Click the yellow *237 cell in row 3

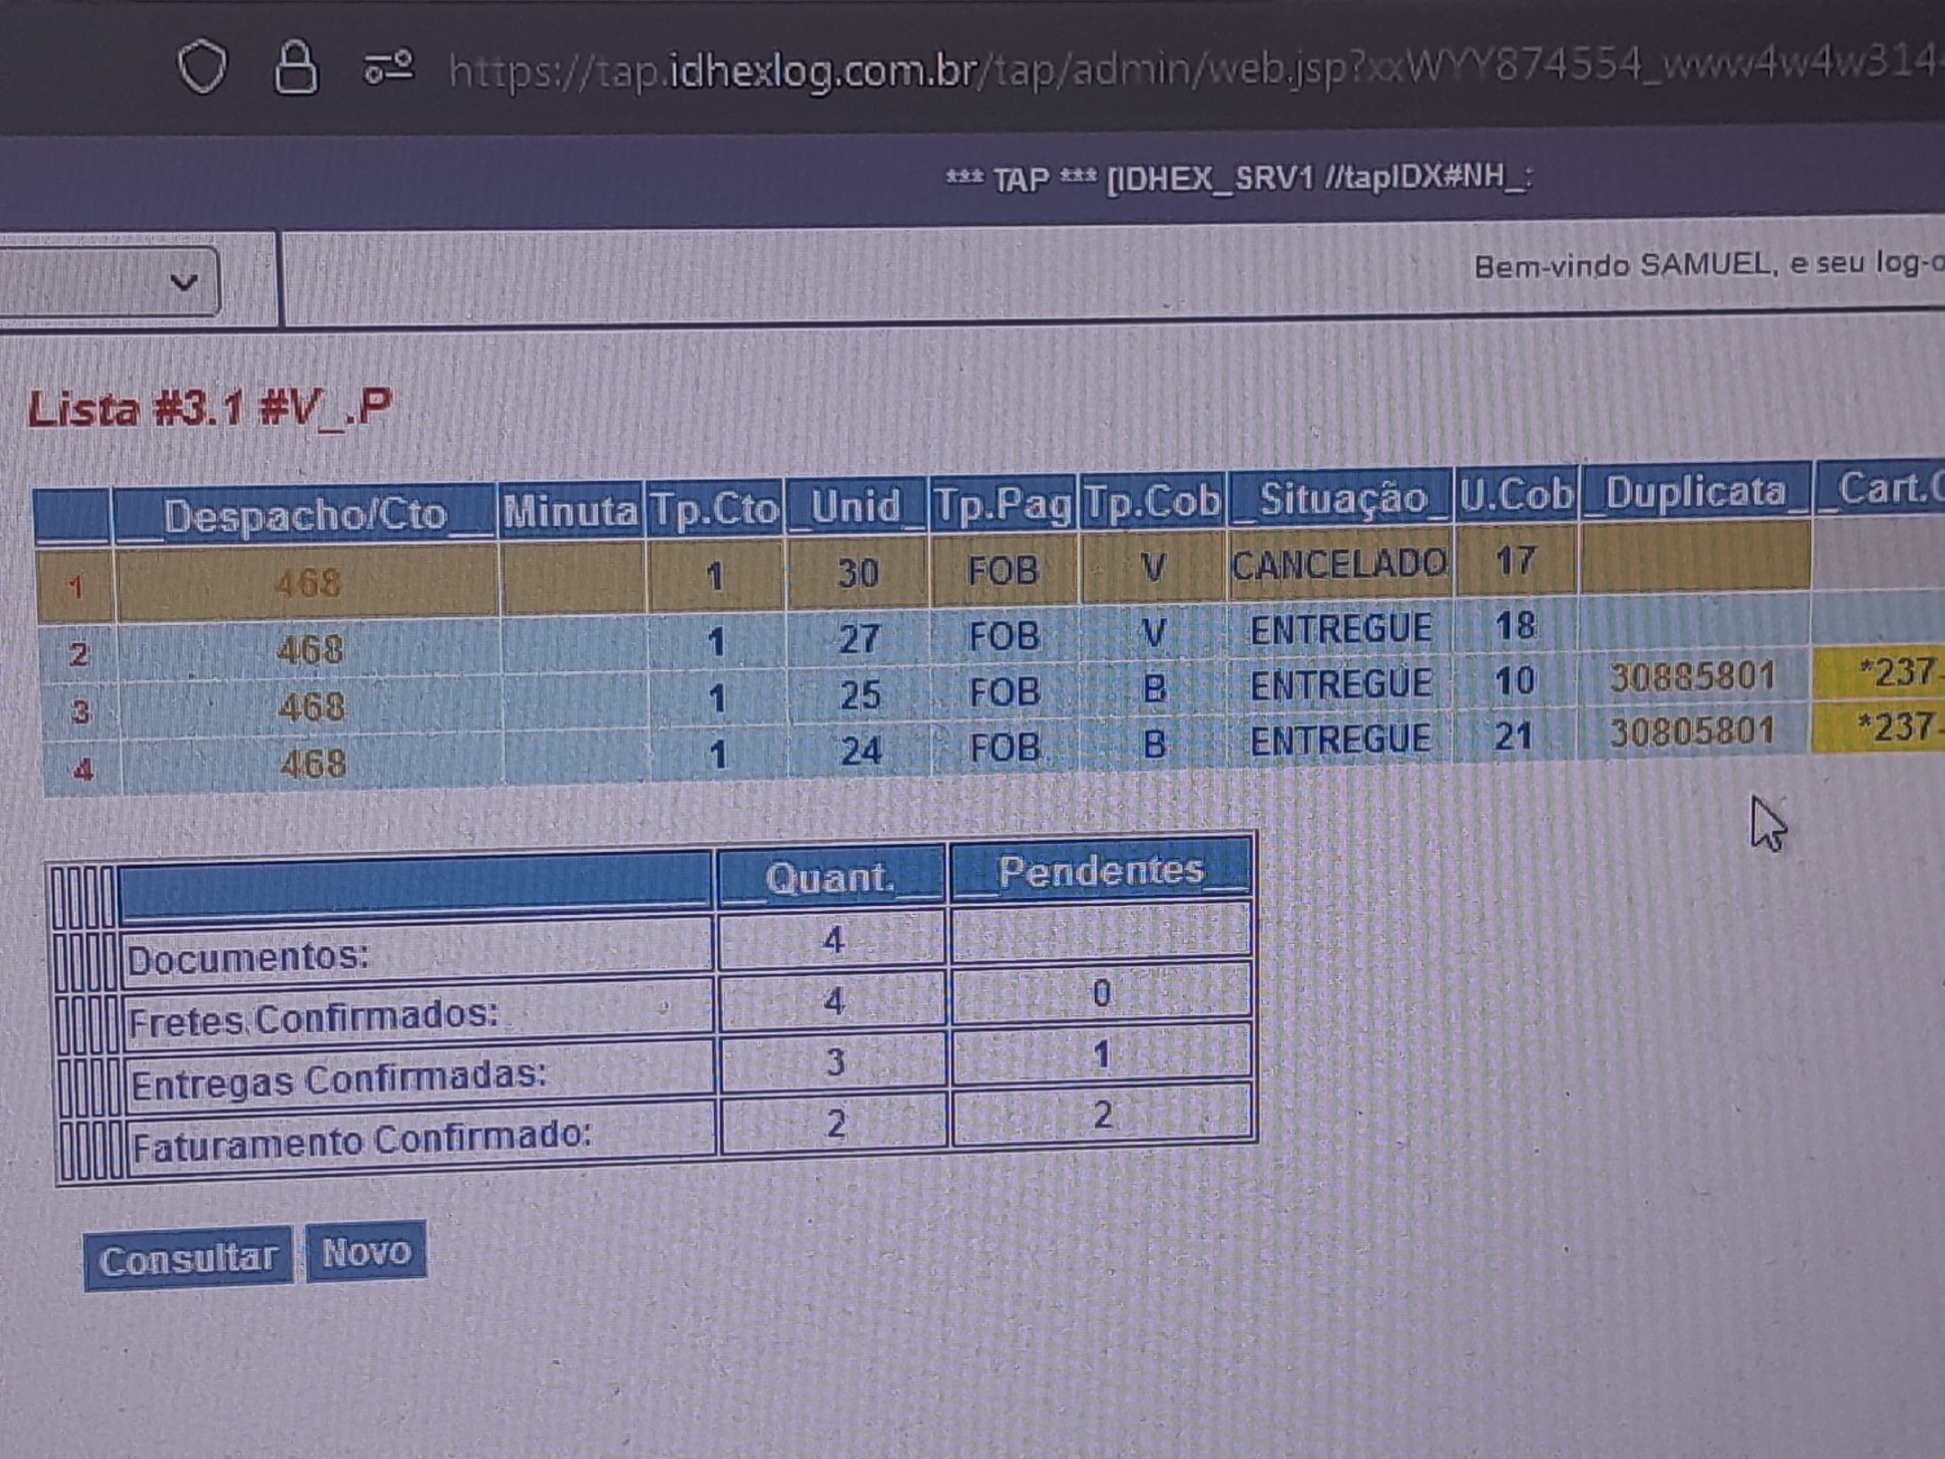click(x=1891, y=673)
